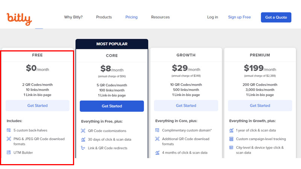This screenshot has height=169, width=301.
Task: Click the 5 custom back-halves icon
Action: coord(9,130)
